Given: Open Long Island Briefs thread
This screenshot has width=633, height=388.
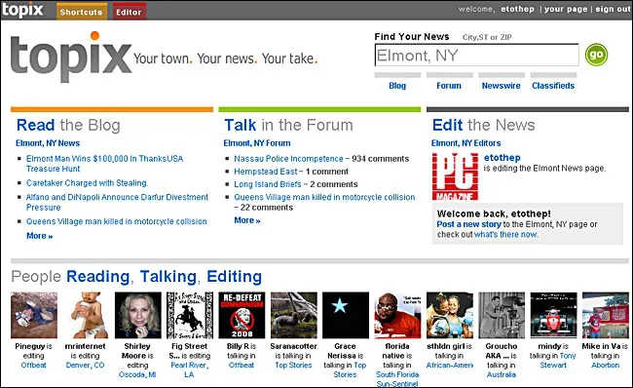Looking at the screenshot, I should point(267,184).
